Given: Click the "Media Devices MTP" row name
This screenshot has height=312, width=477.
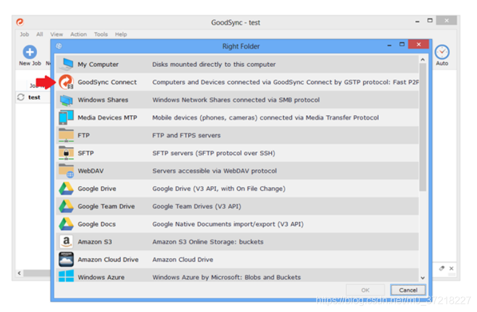Looking at the screenshot, I should pos(108,118).
